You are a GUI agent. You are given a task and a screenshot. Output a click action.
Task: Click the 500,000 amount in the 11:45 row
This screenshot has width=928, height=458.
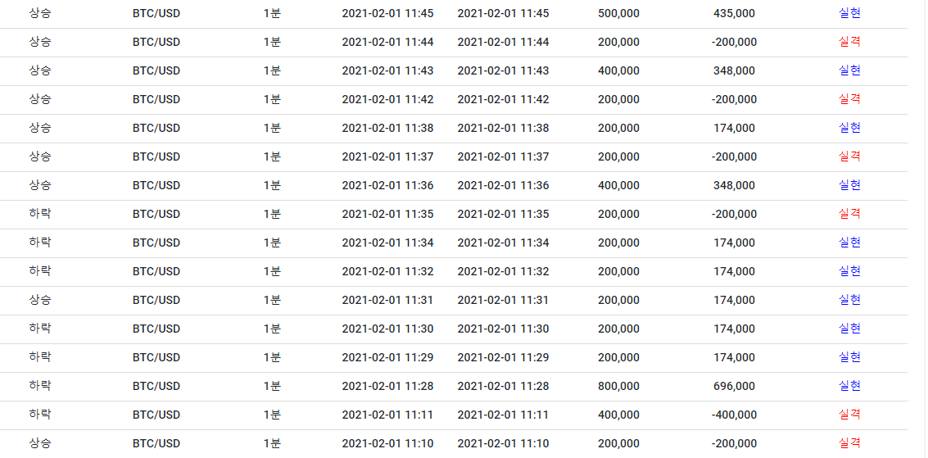tap(618, 13)
